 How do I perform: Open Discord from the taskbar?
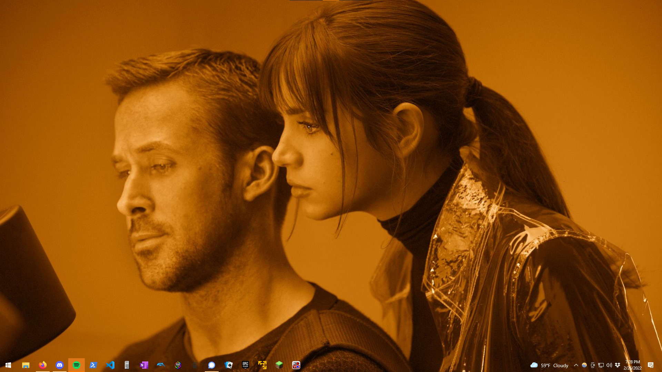click(x=60, y=365)
